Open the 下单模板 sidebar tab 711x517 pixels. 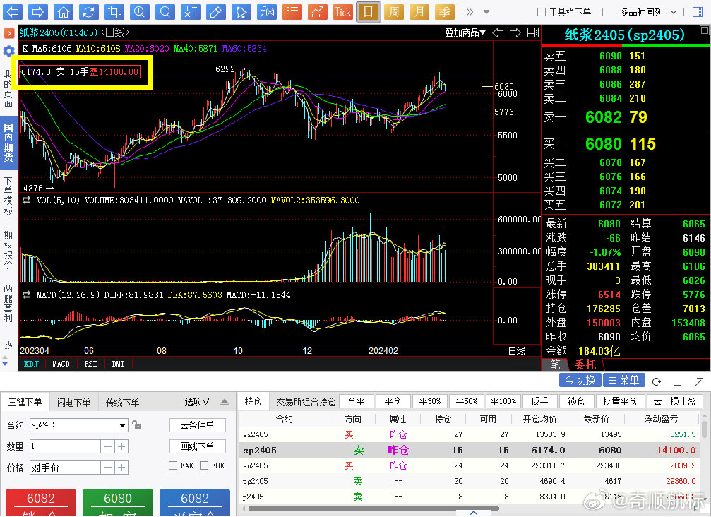[x=8, y=196]
